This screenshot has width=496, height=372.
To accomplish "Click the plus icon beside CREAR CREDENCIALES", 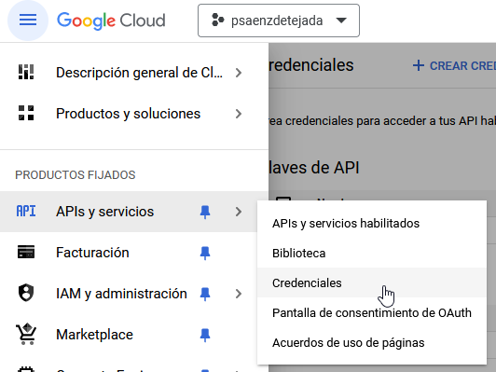I will [419, 65].
